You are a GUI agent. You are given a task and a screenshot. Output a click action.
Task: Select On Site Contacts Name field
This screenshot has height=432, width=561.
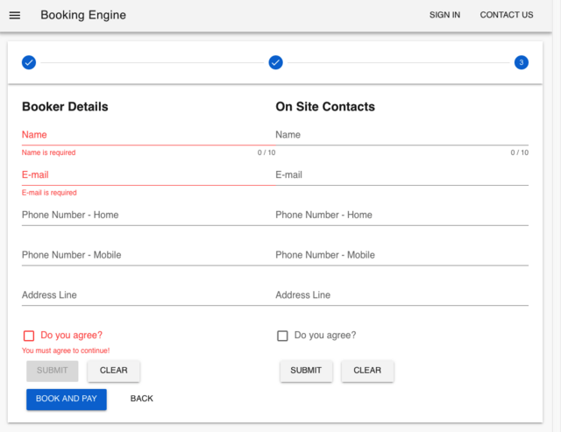coord(401,135)
